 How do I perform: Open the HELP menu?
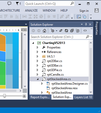[x=64, y=11]
